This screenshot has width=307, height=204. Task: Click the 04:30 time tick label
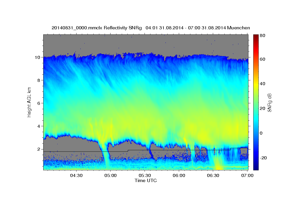[76, 175]
